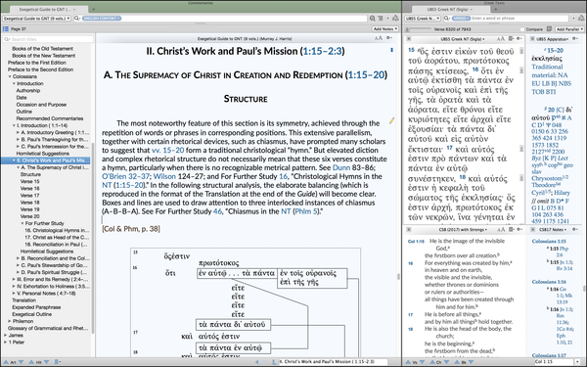
Task: Open the Add Parallel dropdown
Action: pos(569,29)
